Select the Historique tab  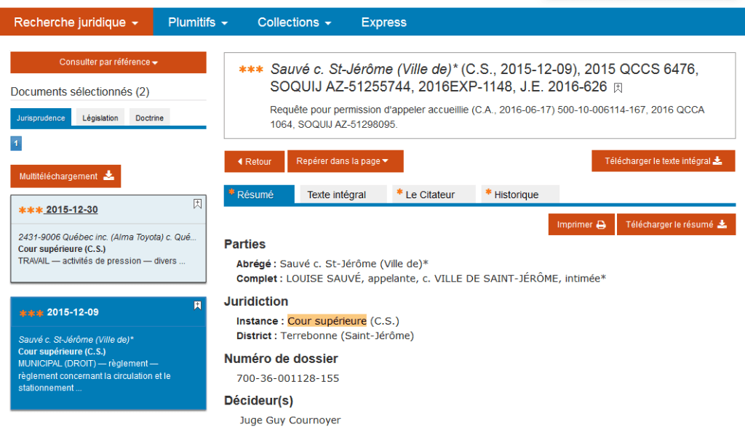pos(519,195)
